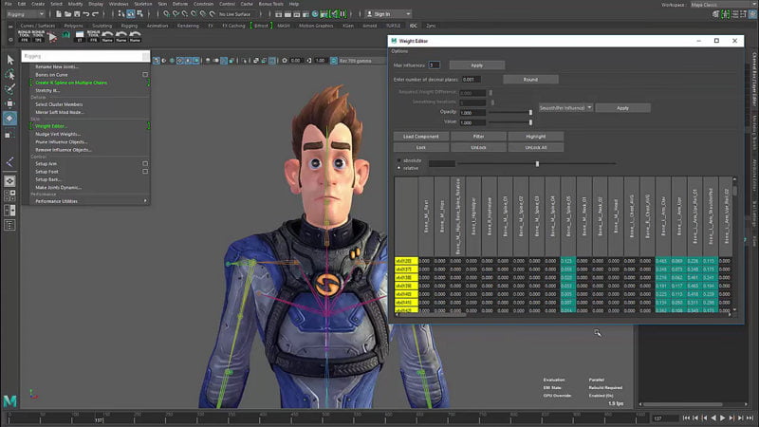Viewport: 759px width, 427px height.
Task: Select the Scale tool in toolbox
Action: click(9, 134)
